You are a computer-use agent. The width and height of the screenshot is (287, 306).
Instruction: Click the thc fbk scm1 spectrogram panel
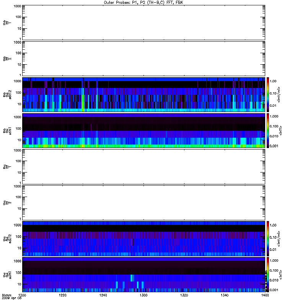click(x=143, y=275)
